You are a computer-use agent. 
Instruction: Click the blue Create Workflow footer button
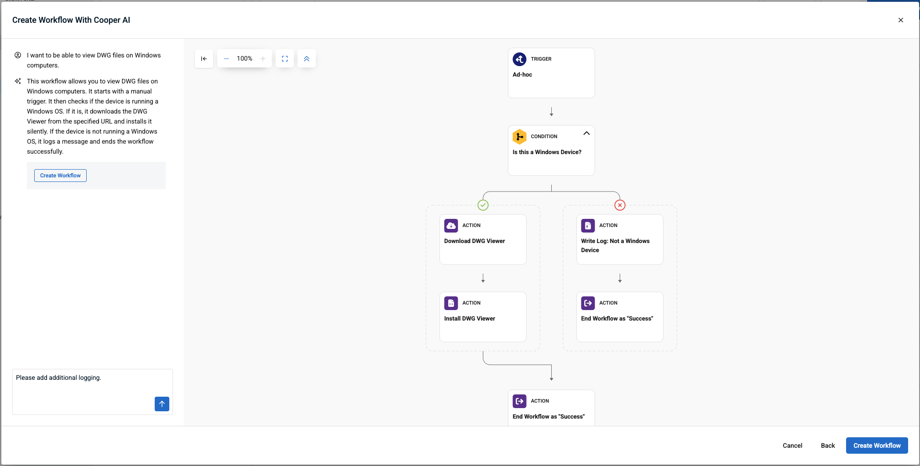877,445
